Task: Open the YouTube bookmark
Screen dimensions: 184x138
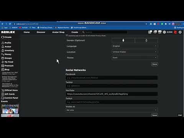Action: point(23,28)
